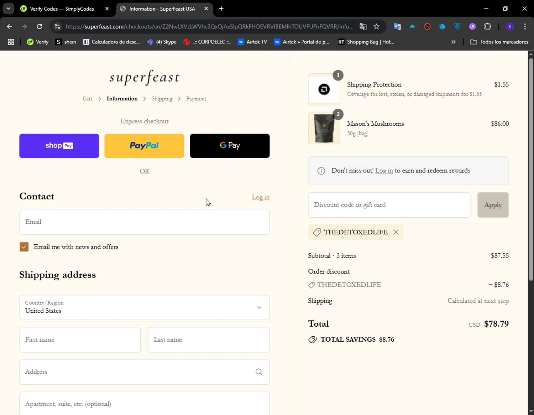Open the tab search dropdown arrow
Image resolution: width=534 pixels, height=415 pixels.
(x=9, y=9)
